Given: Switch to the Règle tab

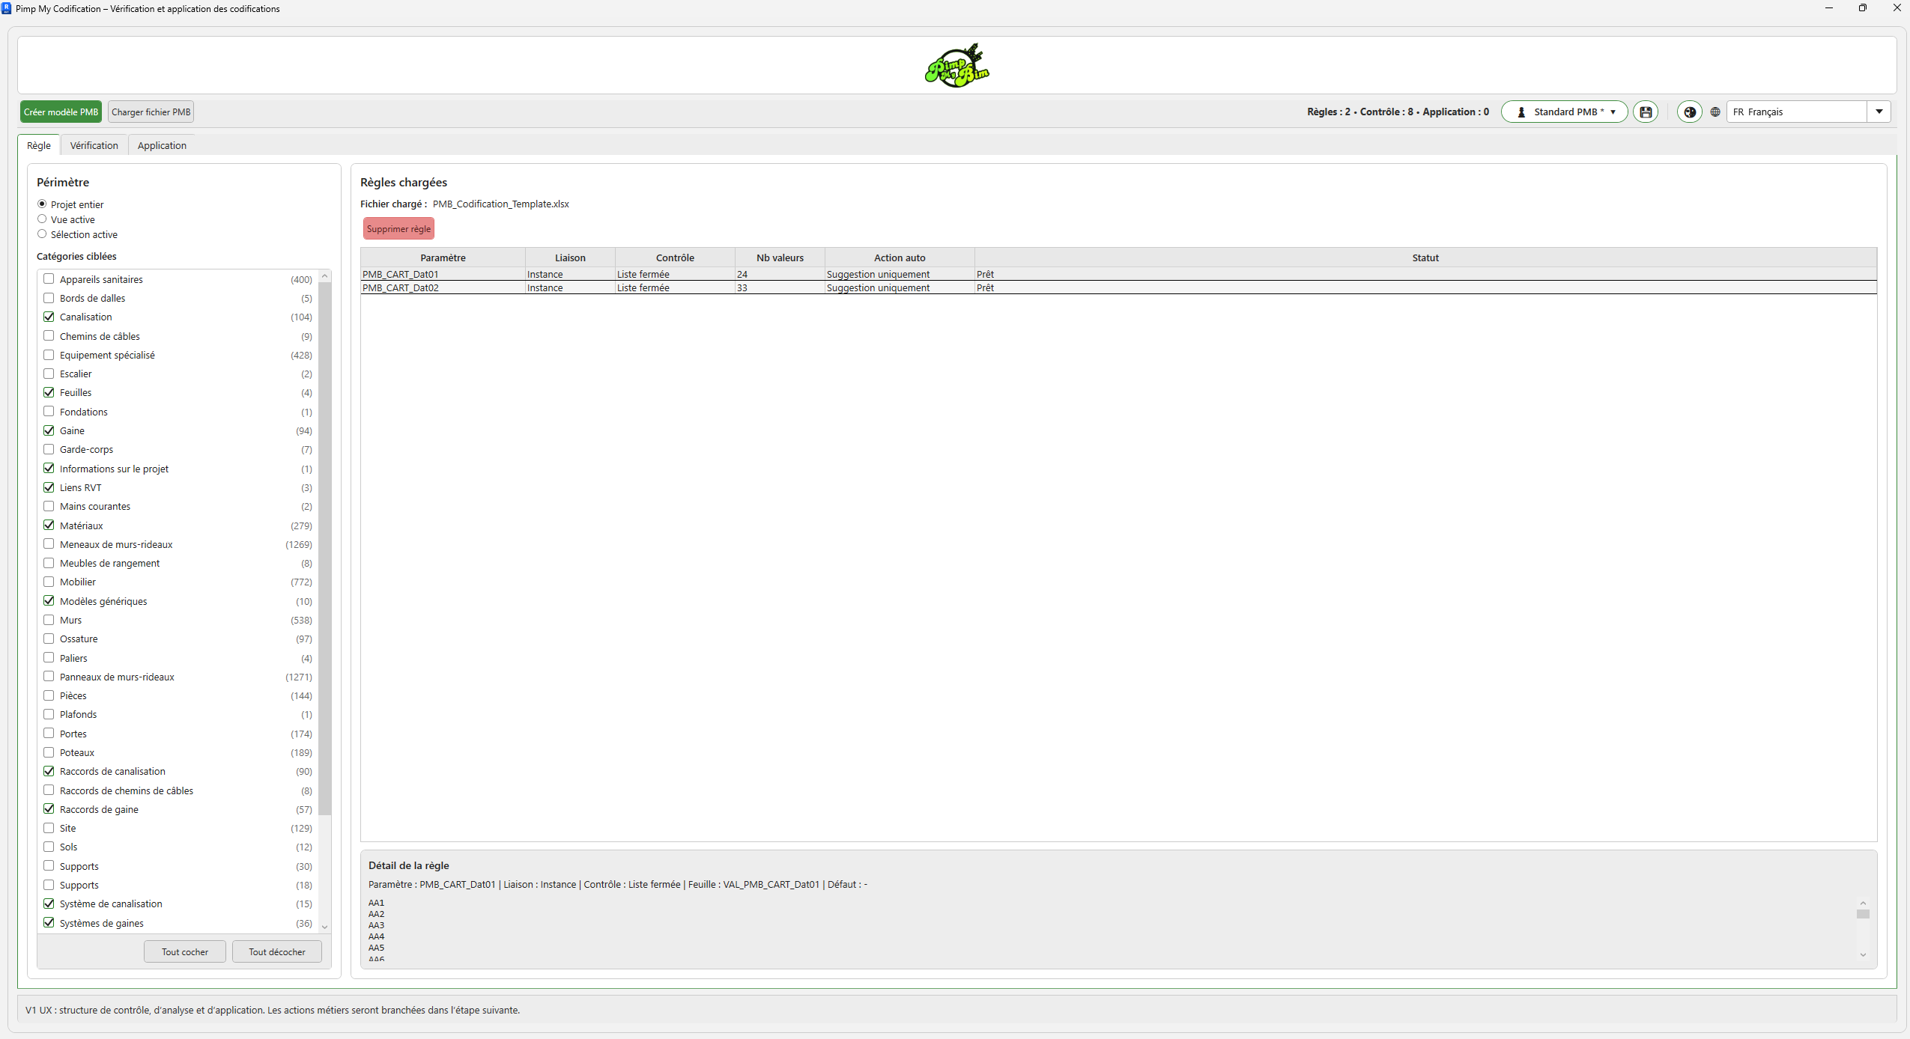Looking at the screenshot, I should [x=39, y=145].
